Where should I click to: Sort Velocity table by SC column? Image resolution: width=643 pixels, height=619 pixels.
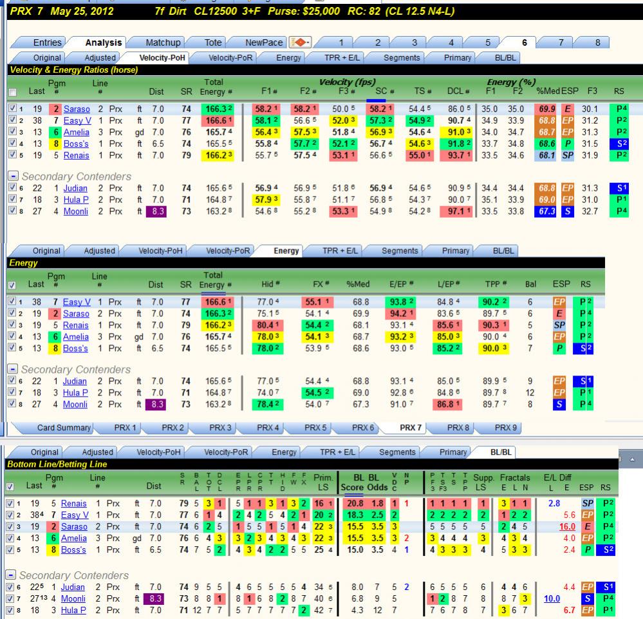click(x=384, y=91)
